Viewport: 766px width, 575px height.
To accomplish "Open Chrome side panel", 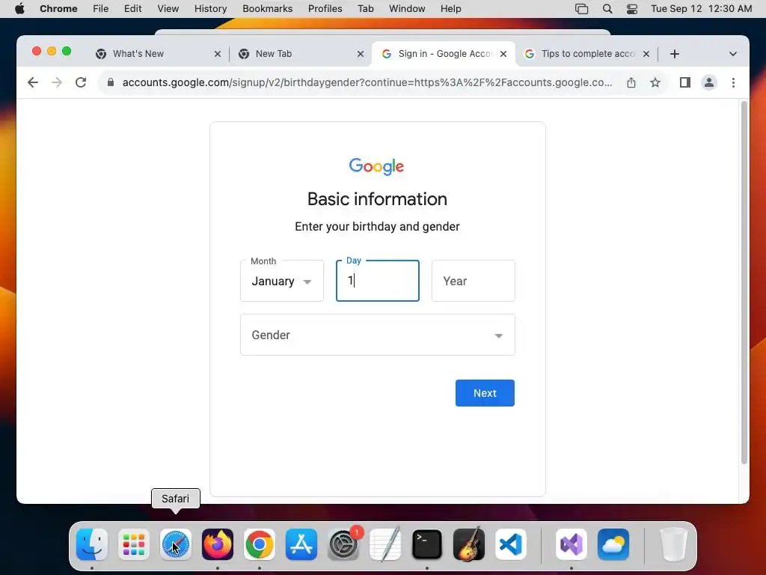I will coord(685,82).
